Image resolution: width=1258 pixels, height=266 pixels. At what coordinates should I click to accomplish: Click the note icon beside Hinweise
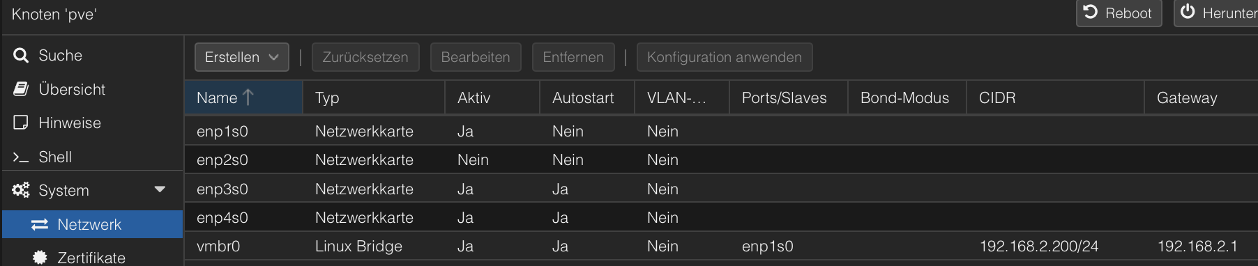pyautogui.click(x=21, y=123)
